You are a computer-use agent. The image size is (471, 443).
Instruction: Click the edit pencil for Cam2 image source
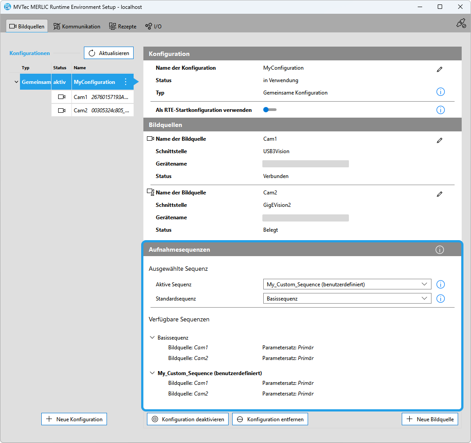pos(439,194)
